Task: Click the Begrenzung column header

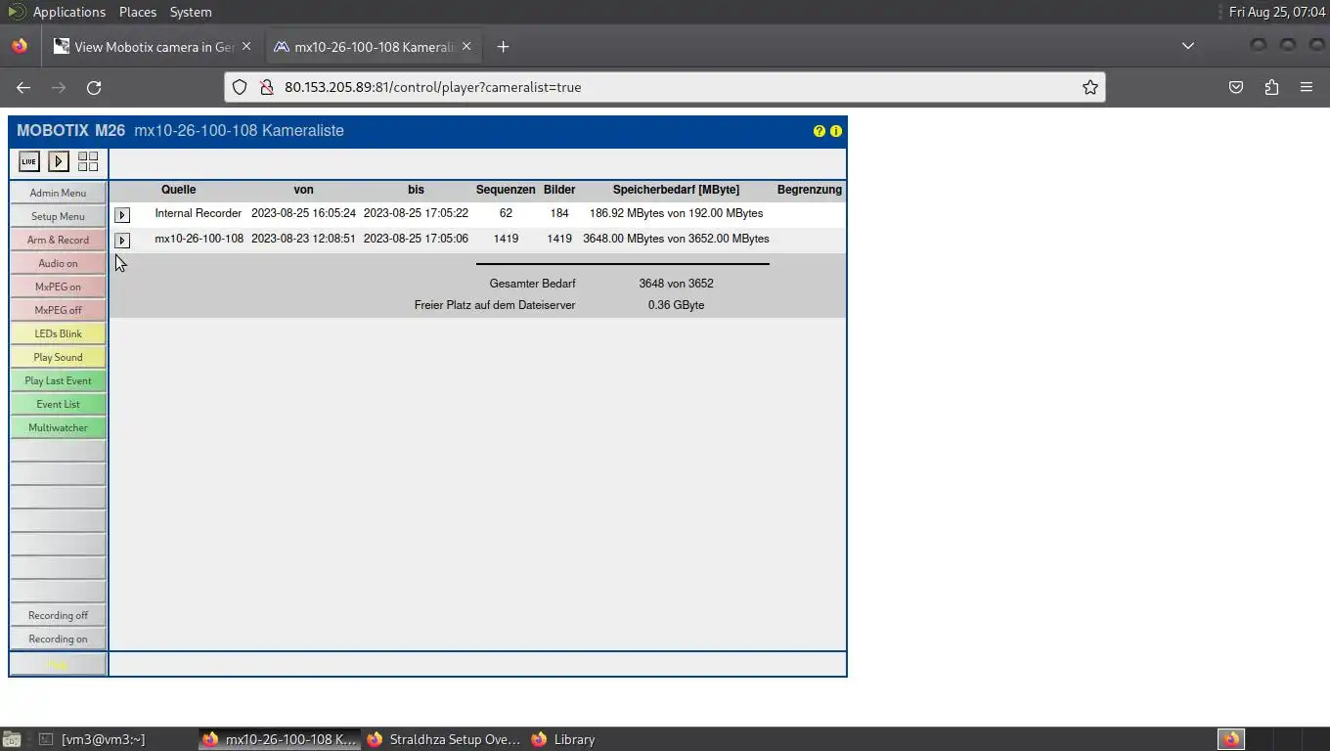Action: (810, 190)
